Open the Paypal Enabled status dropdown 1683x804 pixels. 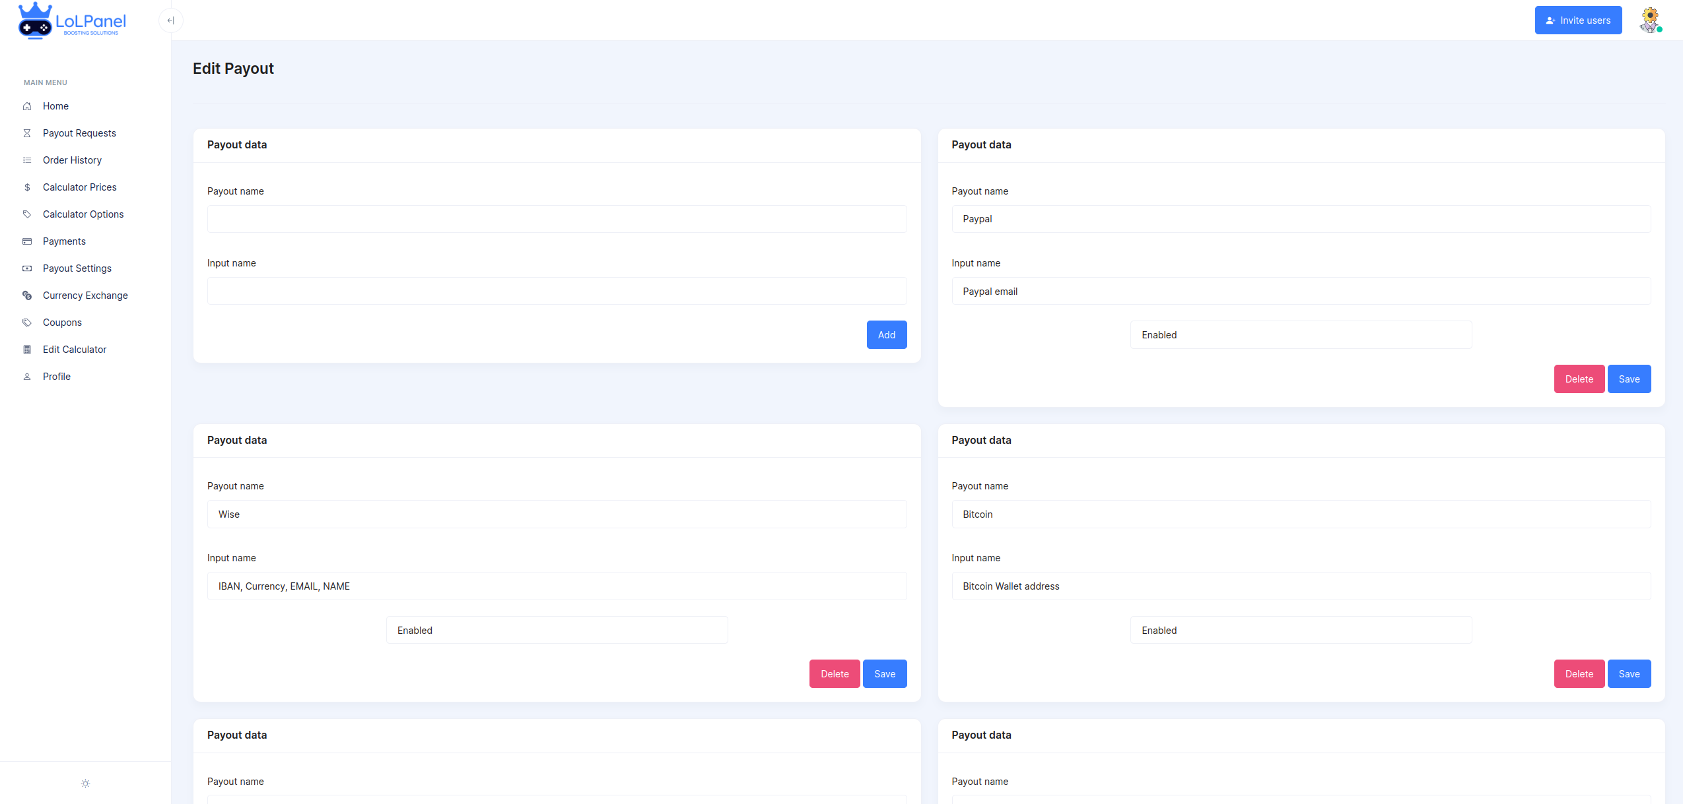1301,335
